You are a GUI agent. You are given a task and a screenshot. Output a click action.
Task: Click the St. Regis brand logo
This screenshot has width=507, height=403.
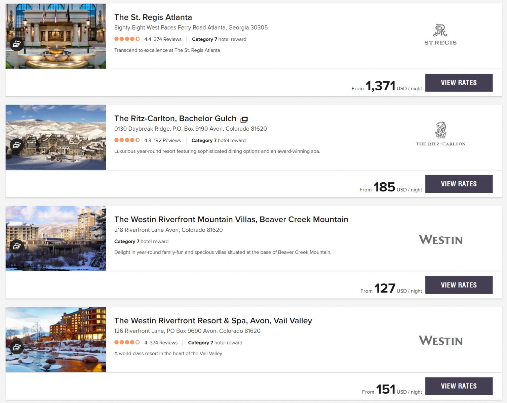(x=440, y=35)
